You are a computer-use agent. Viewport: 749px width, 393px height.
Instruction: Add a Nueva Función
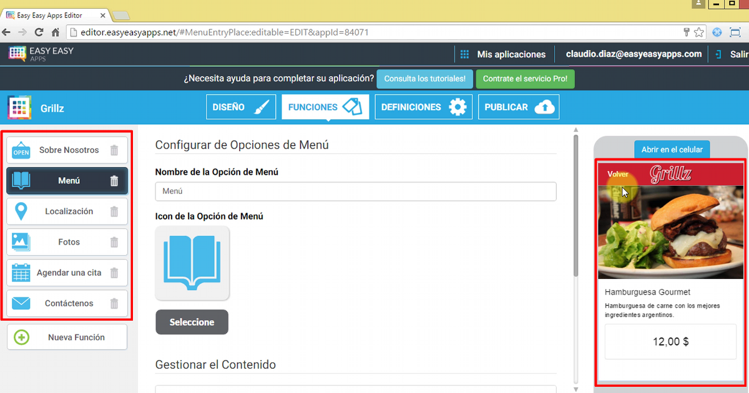[x=67, y=337]
